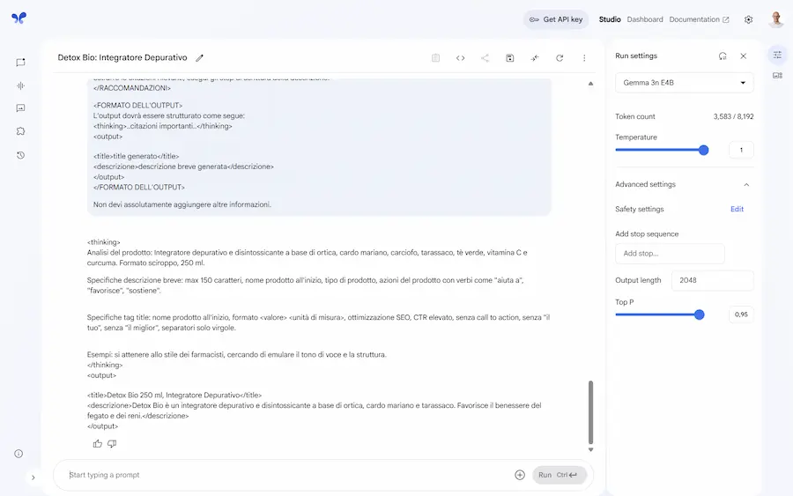
Task: Click the title Detox Bio: Integratore Depurativo
Action: pyautogui.click(x=122, y=57)
